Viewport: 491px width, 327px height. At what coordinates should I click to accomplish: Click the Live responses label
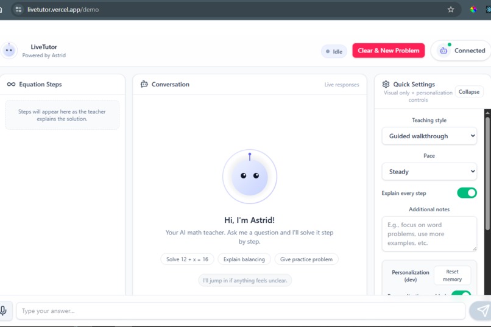click(x=342, y=85)
